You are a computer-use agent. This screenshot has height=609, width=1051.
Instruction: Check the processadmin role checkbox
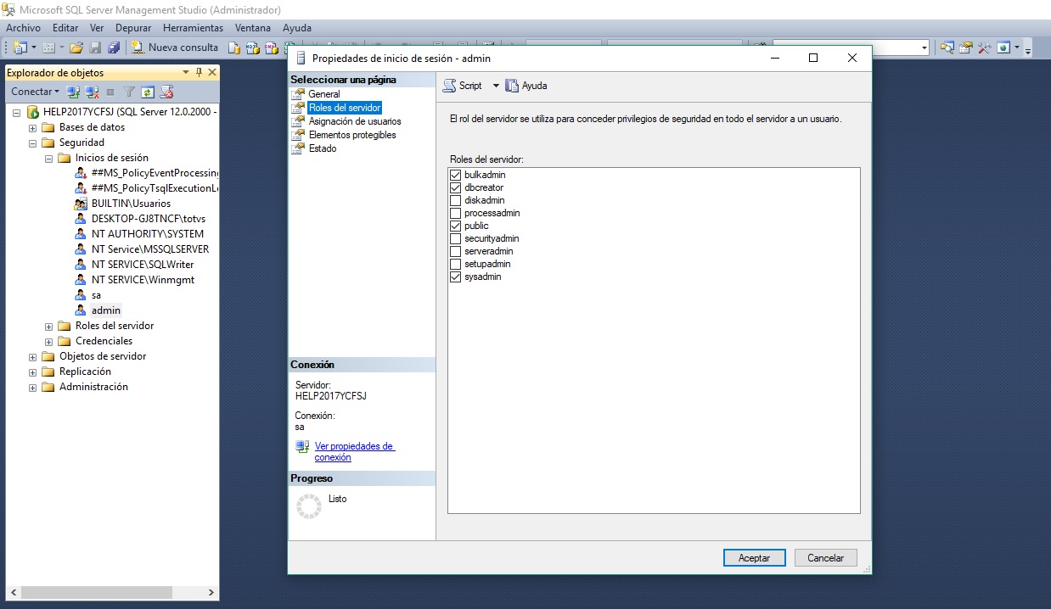coord(456,213)
